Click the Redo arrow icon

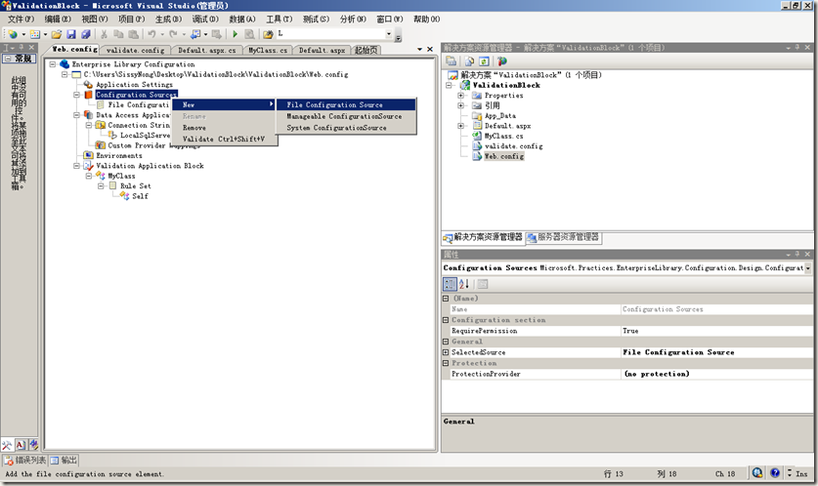pyautogui.click(x=173, y=34)
